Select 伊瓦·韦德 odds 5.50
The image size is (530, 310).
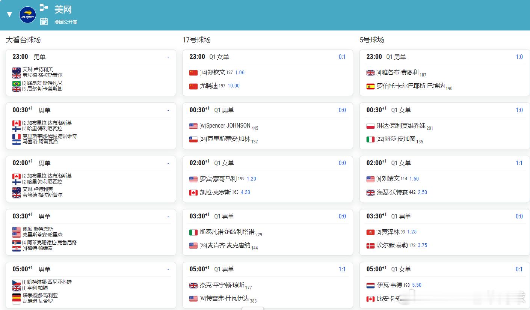(x=417, y=285)
